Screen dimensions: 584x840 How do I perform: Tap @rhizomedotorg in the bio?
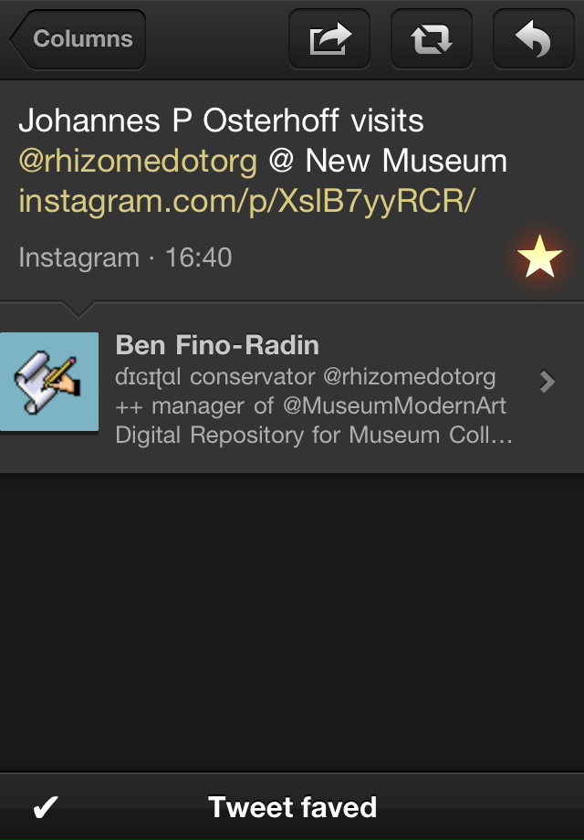click(410, 376)
